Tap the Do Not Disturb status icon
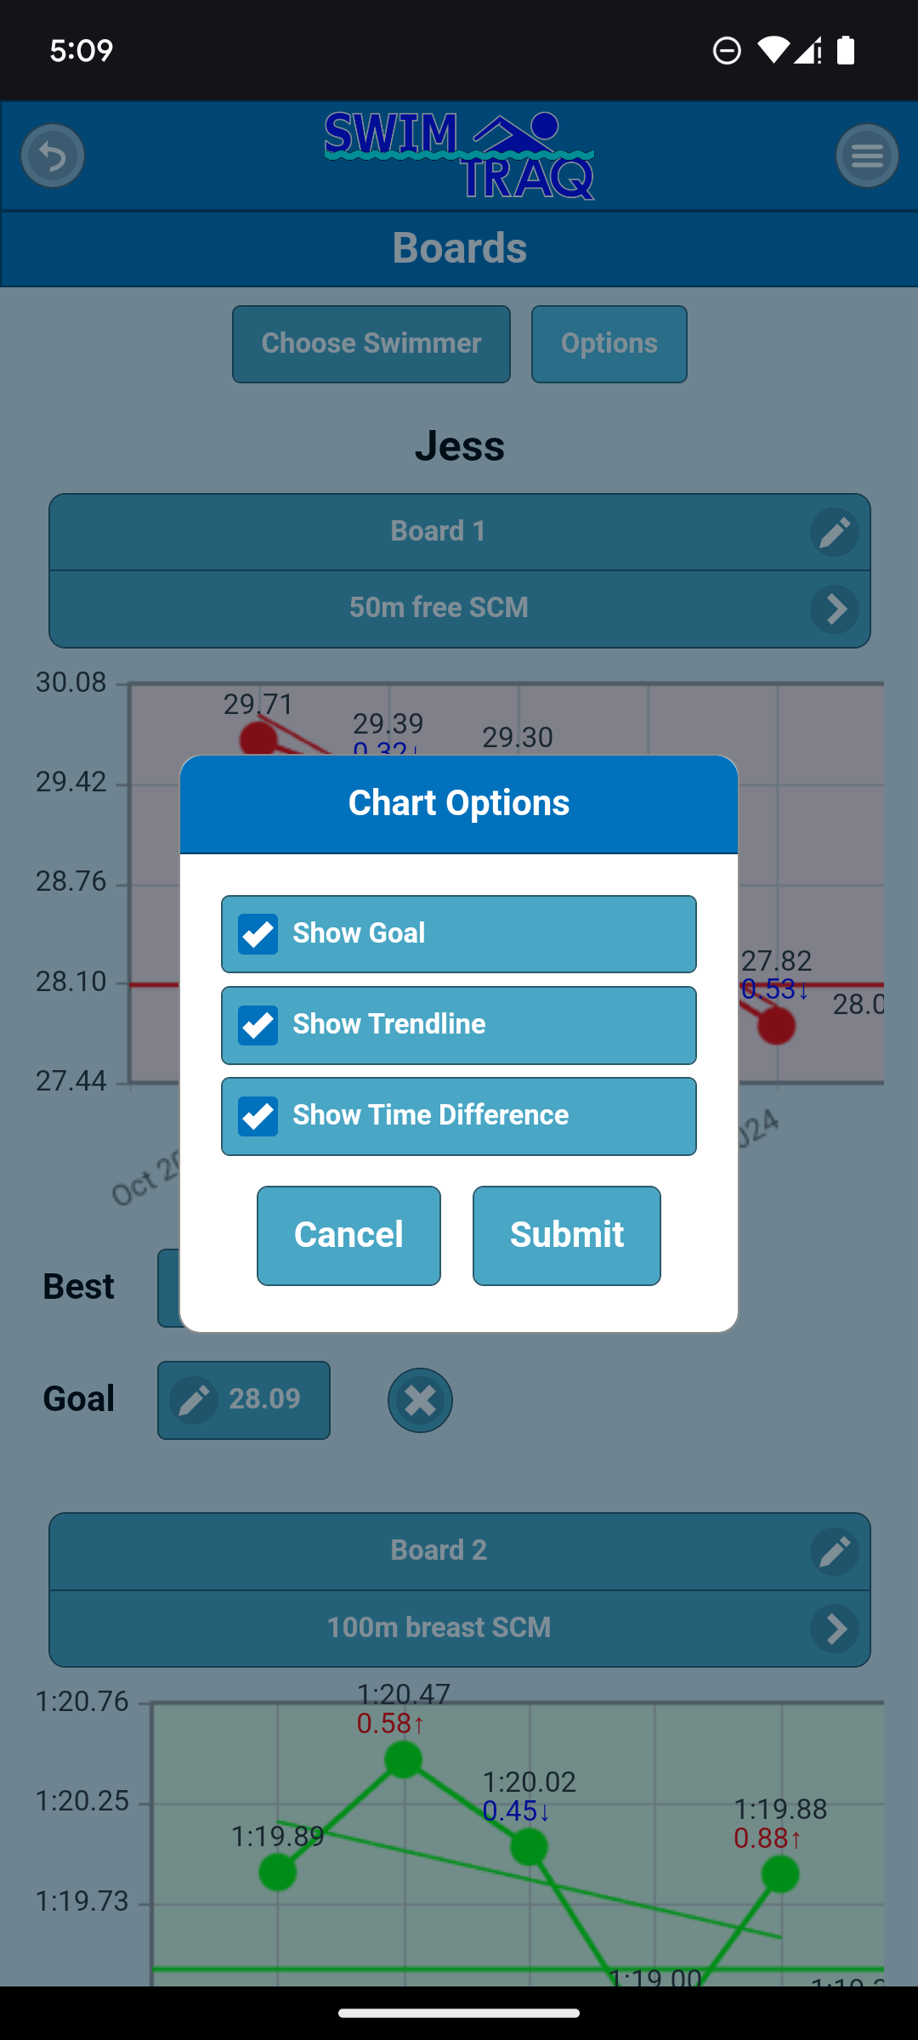 pyautogui.click(x=727, y=51)
